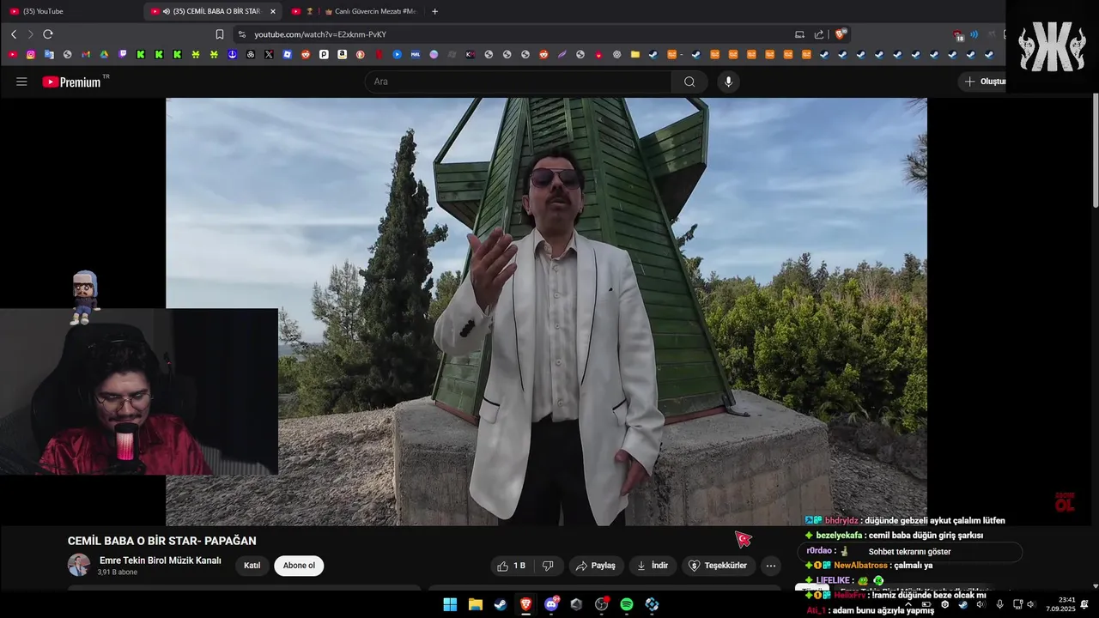Download the video with İndir
This screenshot has width=1099, height=618.
(x=652, y=566)
